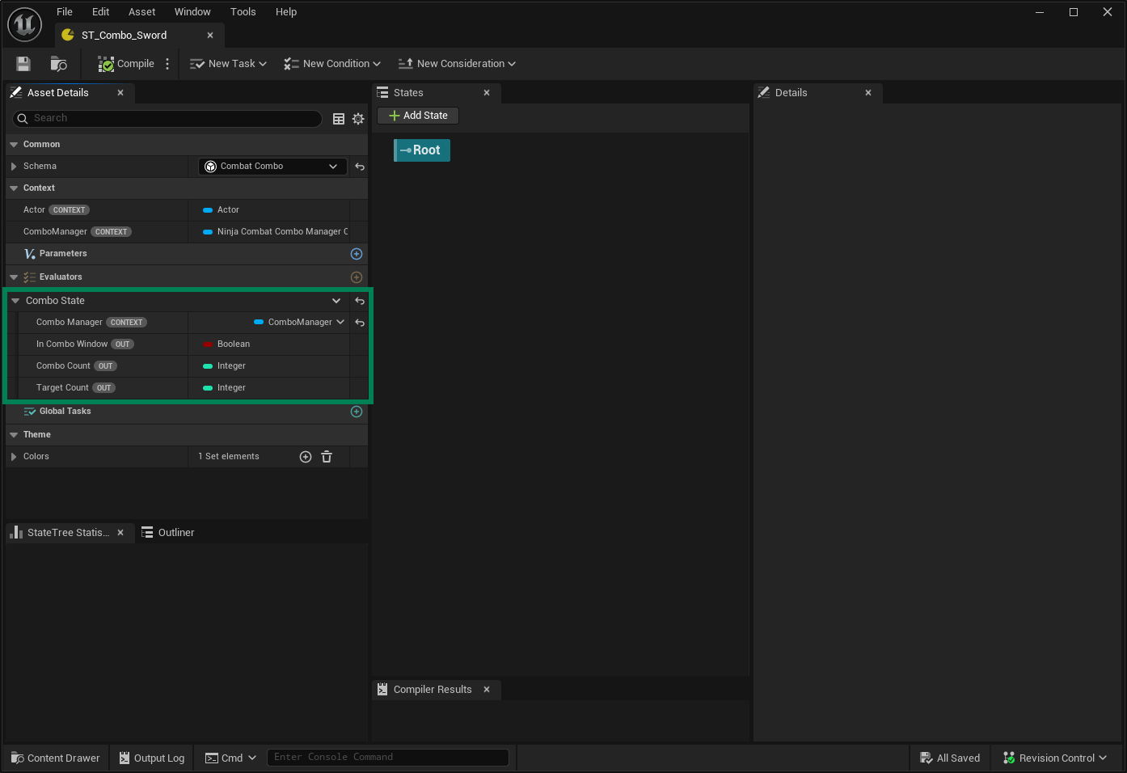The image size is (1127, 773).
Task: Click the Enter Console Command field
Action: [387, 758]
